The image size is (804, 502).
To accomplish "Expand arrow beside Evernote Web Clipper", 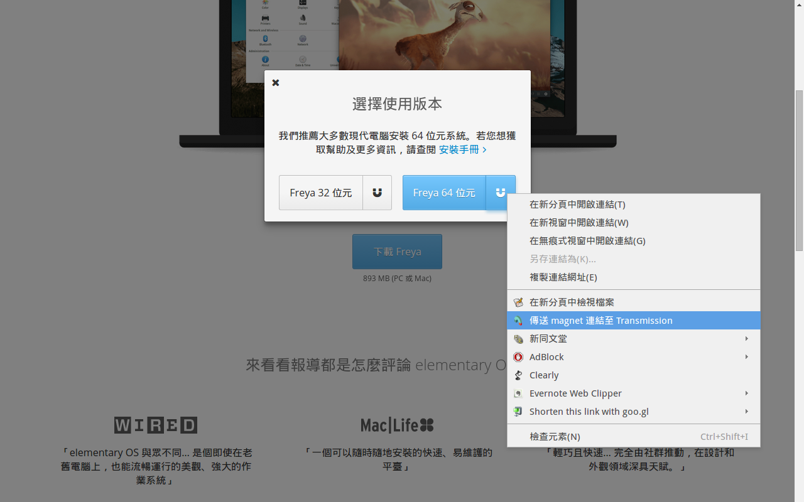I will 747,393.
